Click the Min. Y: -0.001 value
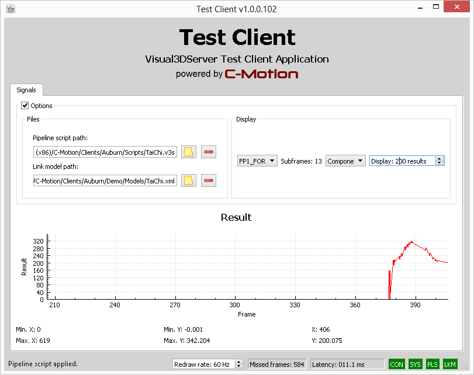Screen dimensions: 474x375 183,329
